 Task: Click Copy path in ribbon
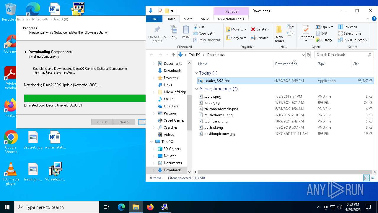pos(204,33)
